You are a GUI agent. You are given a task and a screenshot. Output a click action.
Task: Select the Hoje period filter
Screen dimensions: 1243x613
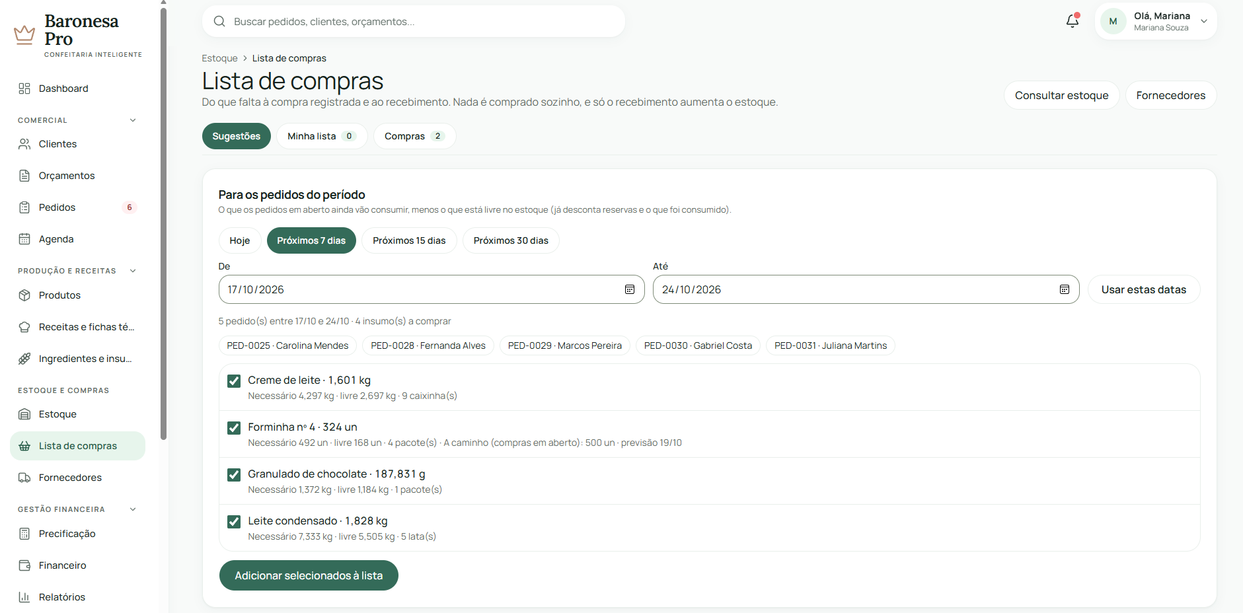(x=240, y=240)
